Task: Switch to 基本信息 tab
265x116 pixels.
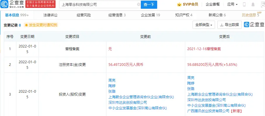Action: click(x=17, y=15)
